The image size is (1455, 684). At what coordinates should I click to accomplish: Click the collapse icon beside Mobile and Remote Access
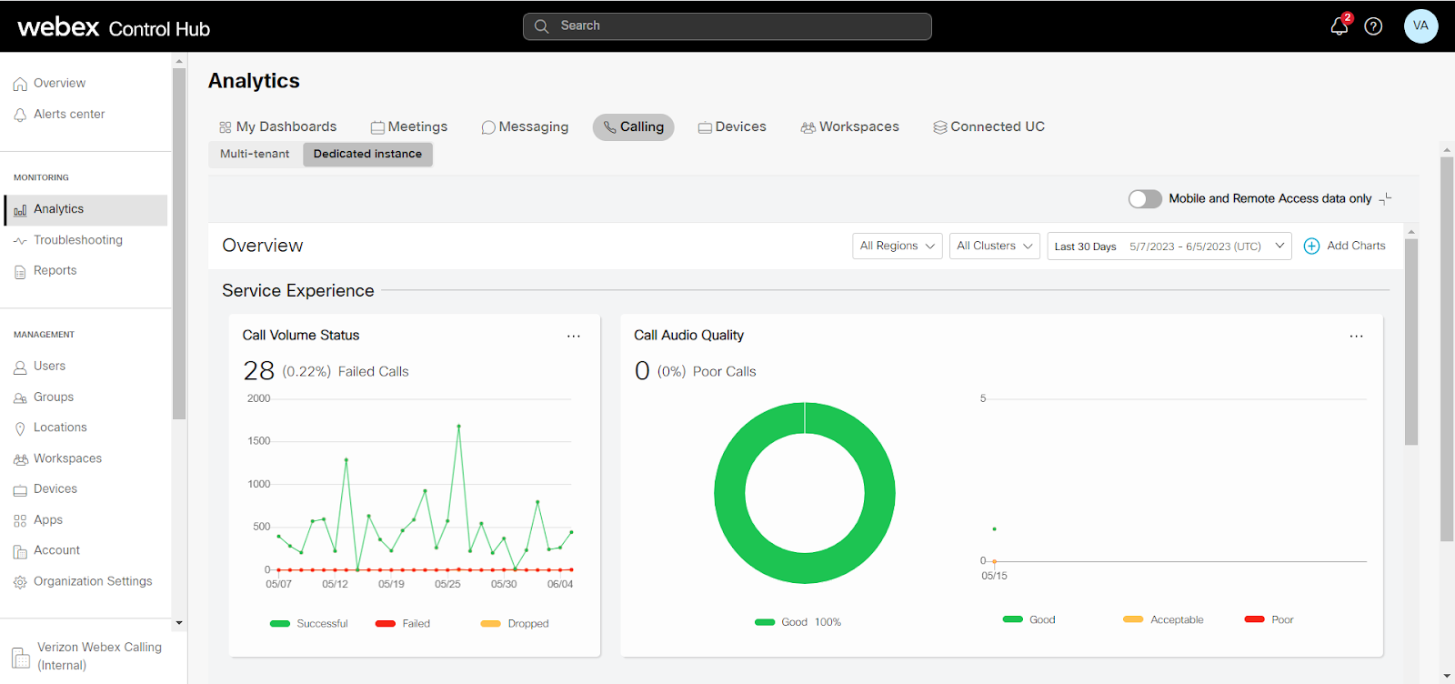1385,198
